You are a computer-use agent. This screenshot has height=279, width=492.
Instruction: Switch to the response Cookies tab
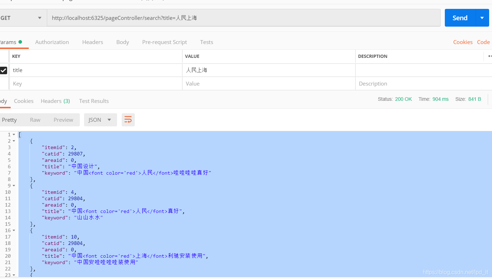[24, 101]
